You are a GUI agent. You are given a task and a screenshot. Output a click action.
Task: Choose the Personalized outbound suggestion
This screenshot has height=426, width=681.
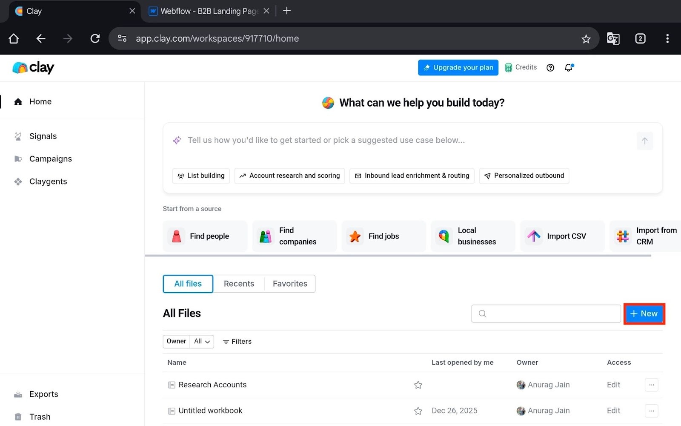tap(524, 176)
